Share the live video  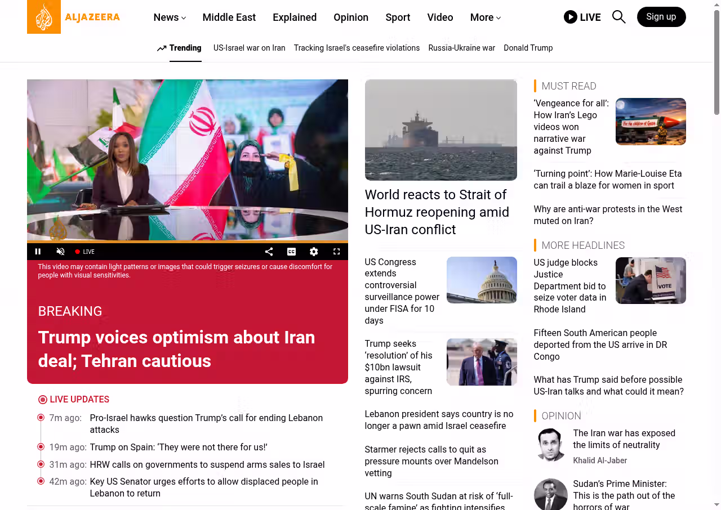[269, 252]
